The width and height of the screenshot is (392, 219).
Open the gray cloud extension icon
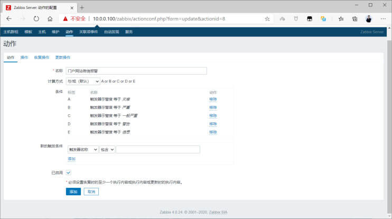pyautogui.click(x=282, y=19)
